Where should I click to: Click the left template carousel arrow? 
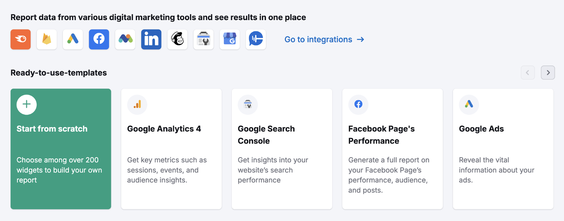[527, 73]
